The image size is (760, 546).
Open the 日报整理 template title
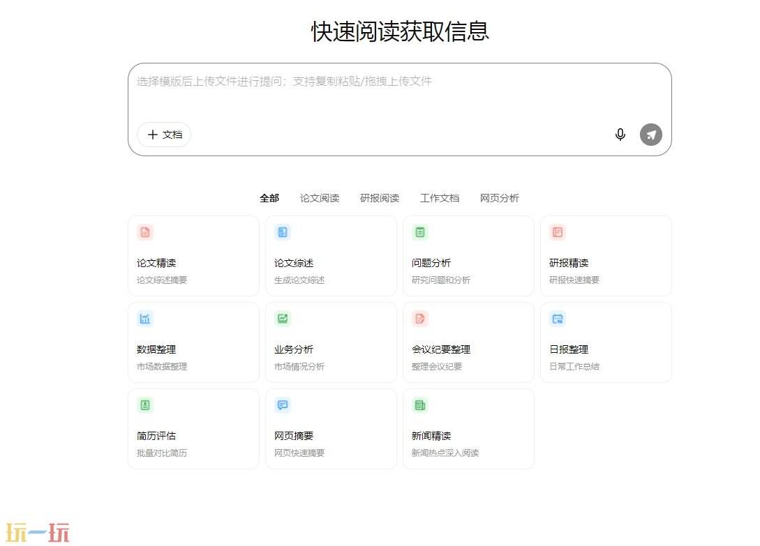[569, 349]
